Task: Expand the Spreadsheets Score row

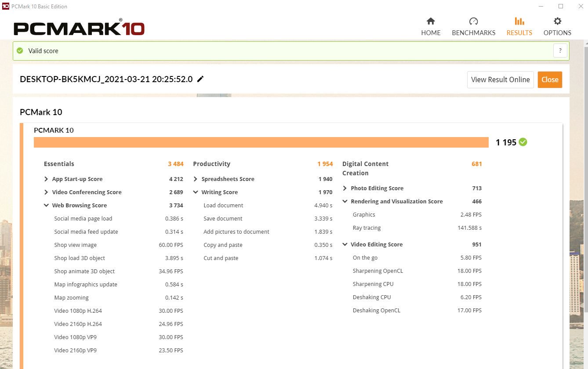Action: (196, 179)
